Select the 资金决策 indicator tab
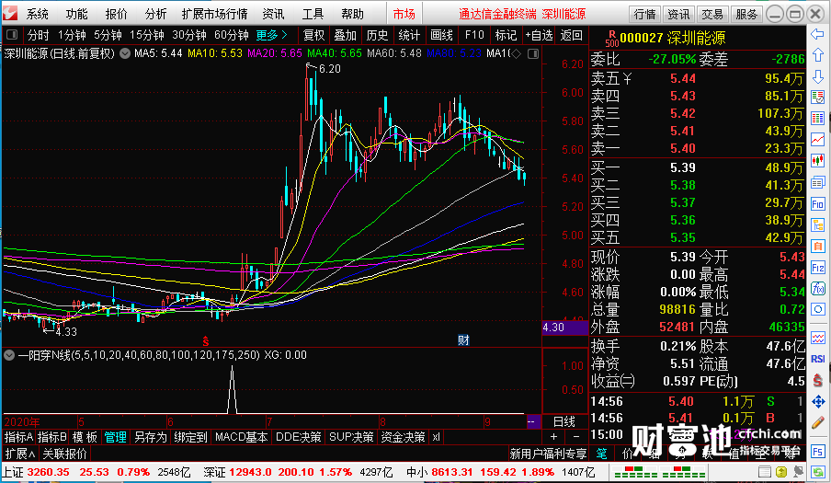This screenshot has width=831, height=483. coord(403,437)
